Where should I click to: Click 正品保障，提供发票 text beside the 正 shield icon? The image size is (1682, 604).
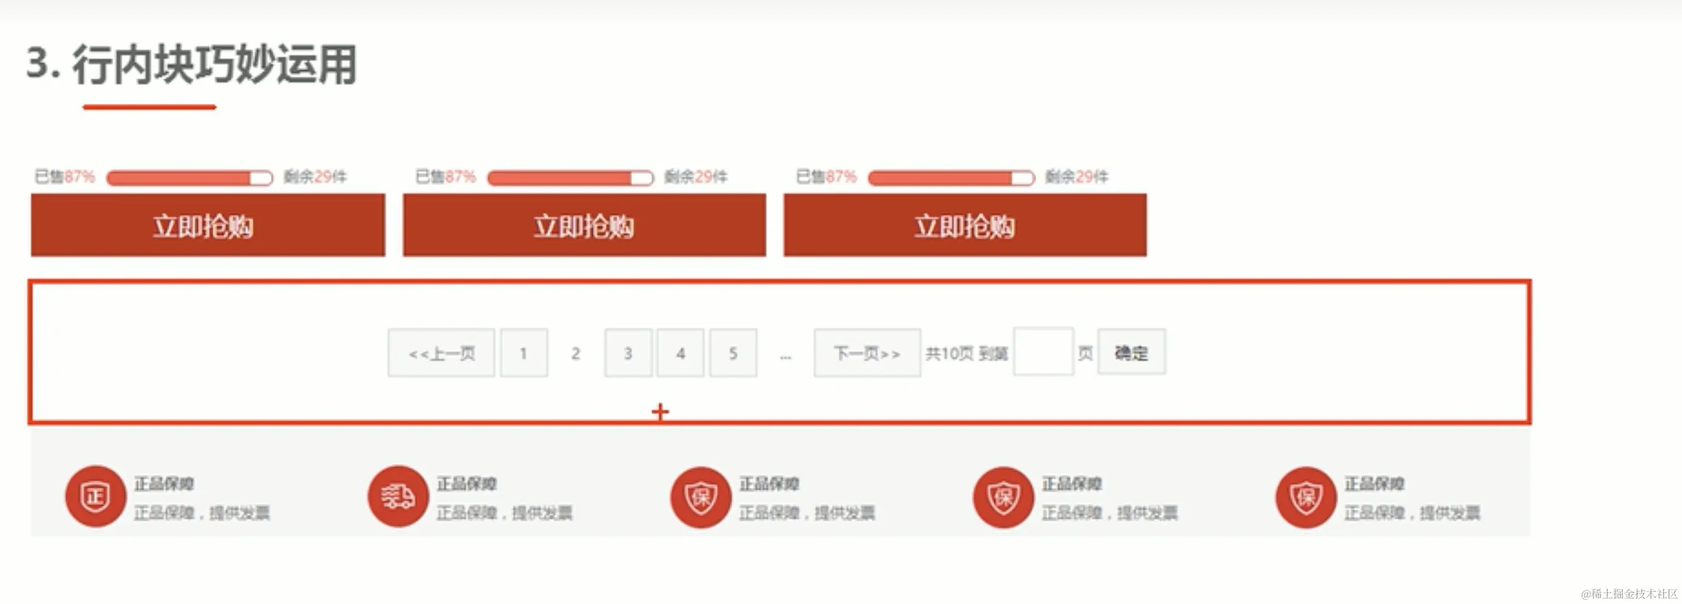click(202, 512)
